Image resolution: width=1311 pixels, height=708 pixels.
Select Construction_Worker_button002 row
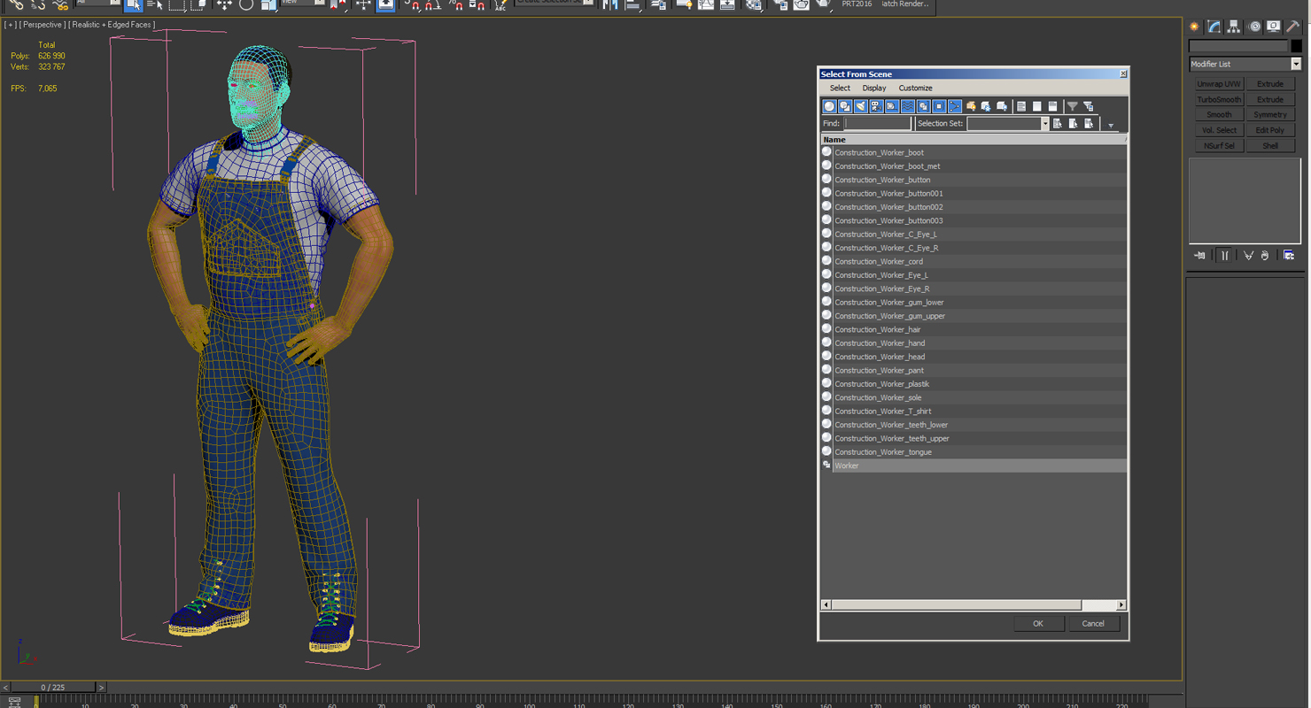(x=974, y=207)
